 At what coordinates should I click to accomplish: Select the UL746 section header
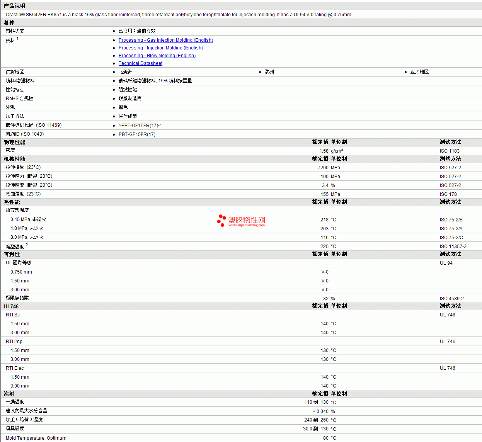click(x=11, y=306)
